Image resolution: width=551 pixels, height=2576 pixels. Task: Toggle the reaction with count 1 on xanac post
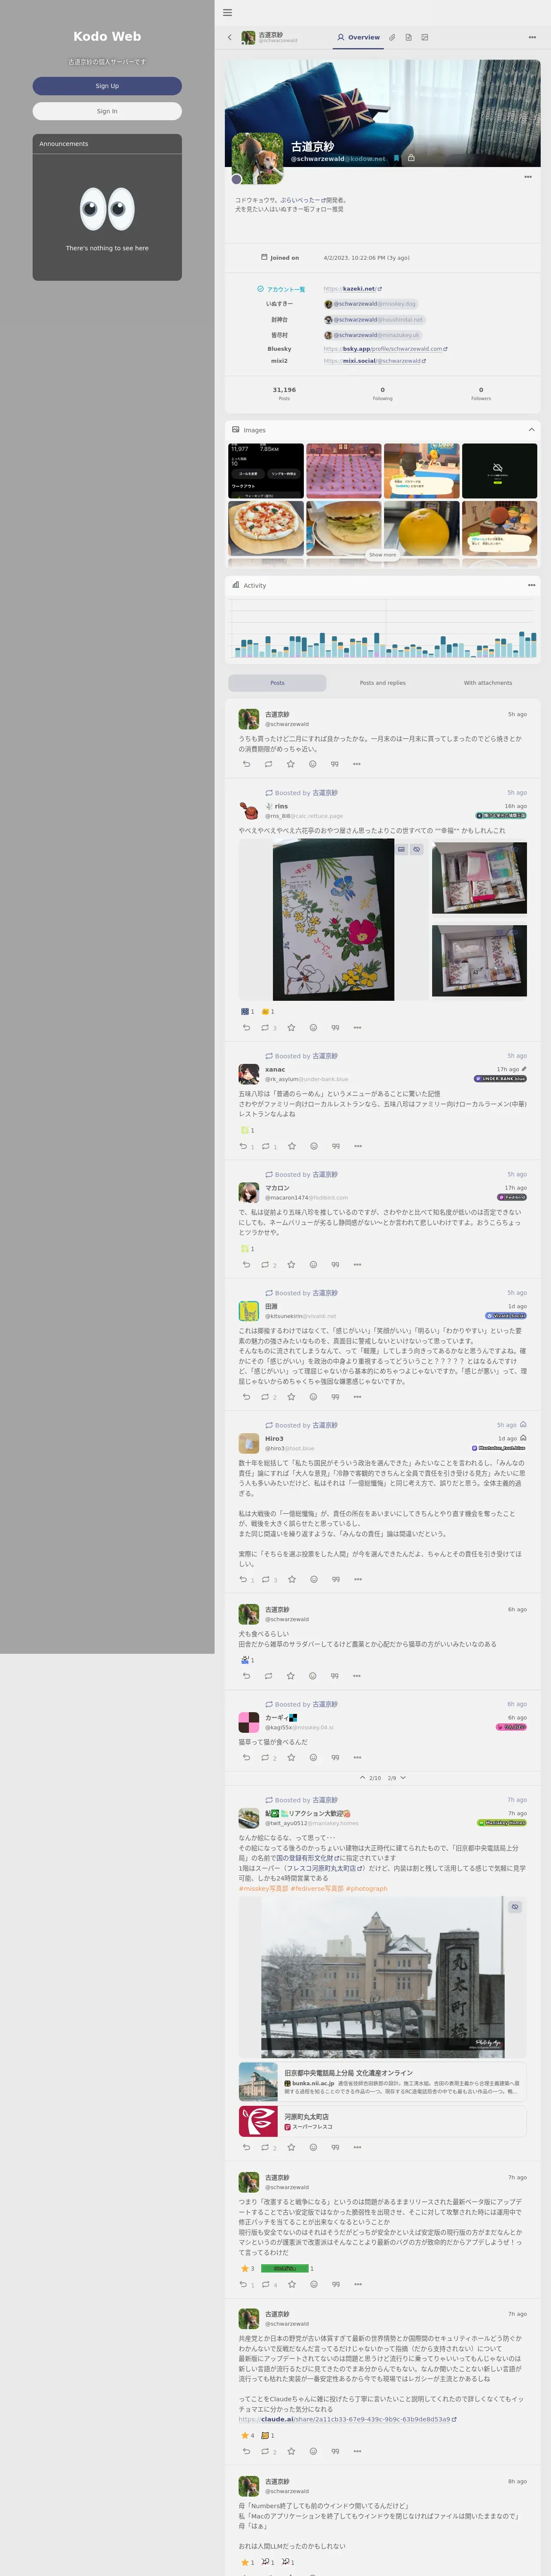coord(247,1130)
